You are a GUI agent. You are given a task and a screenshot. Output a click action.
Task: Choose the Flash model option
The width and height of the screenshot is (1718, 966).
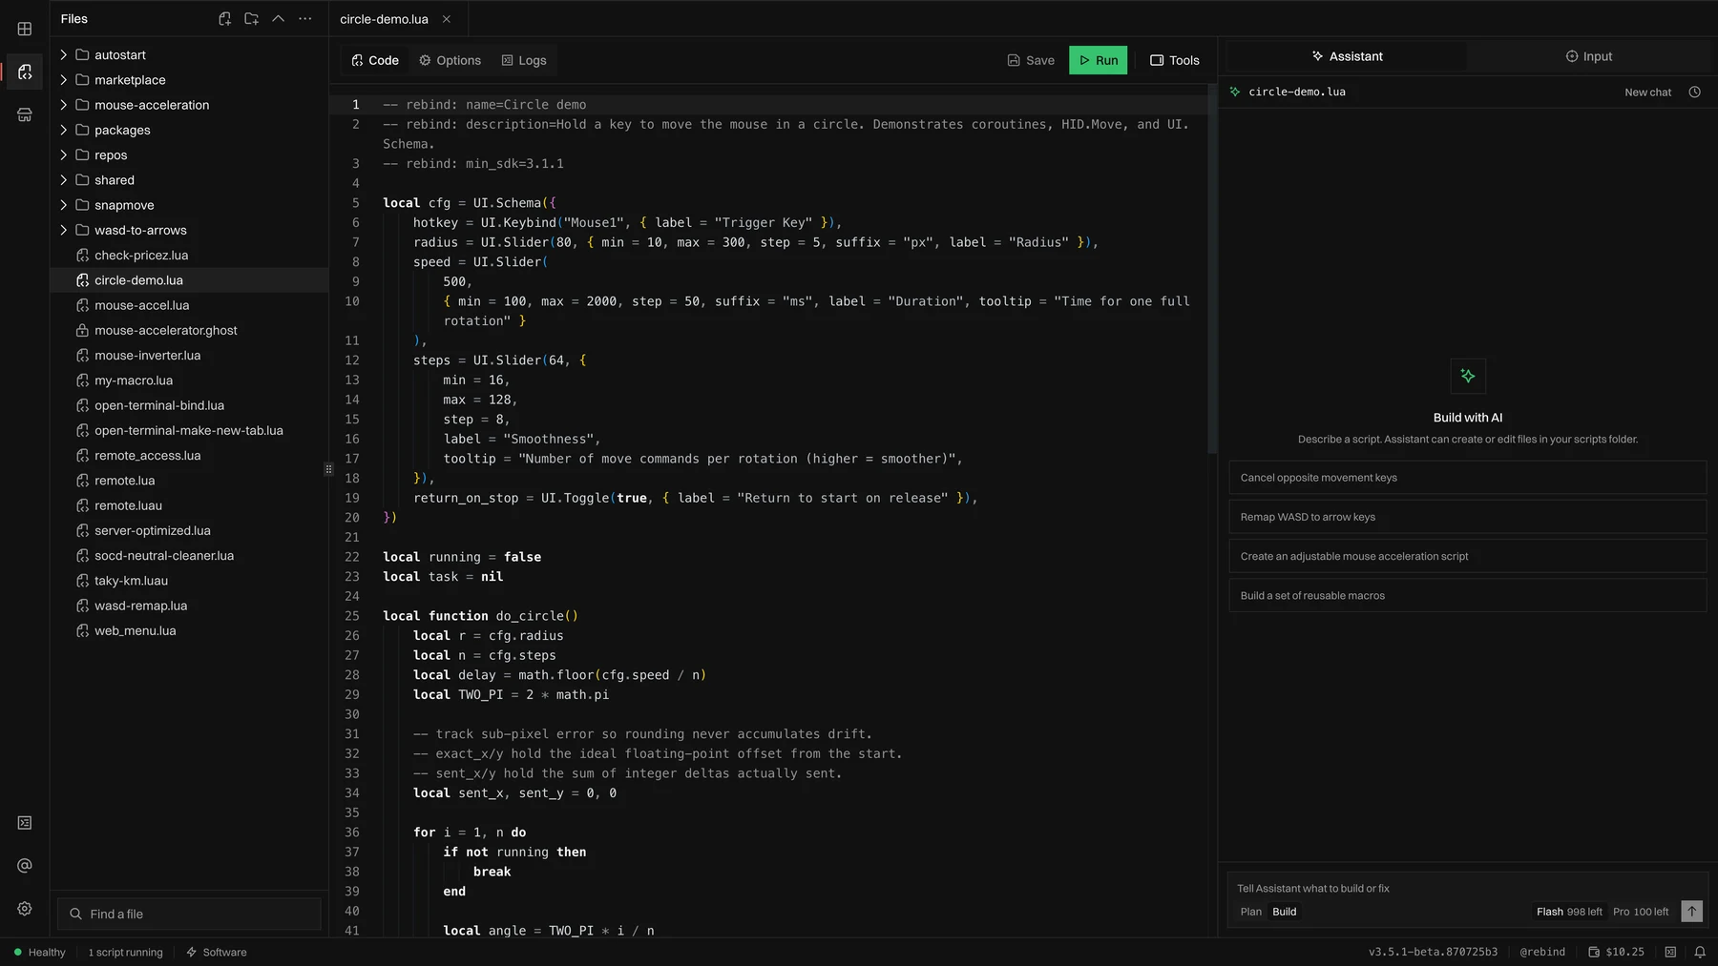pyautogui.click(x=1569, y=912)
